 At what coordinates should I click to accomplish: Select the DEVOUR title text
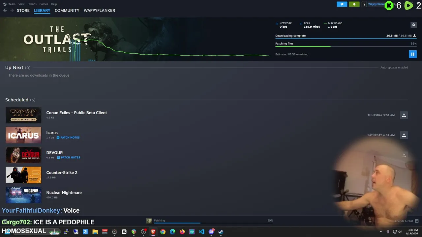click(x=54, y=152)
